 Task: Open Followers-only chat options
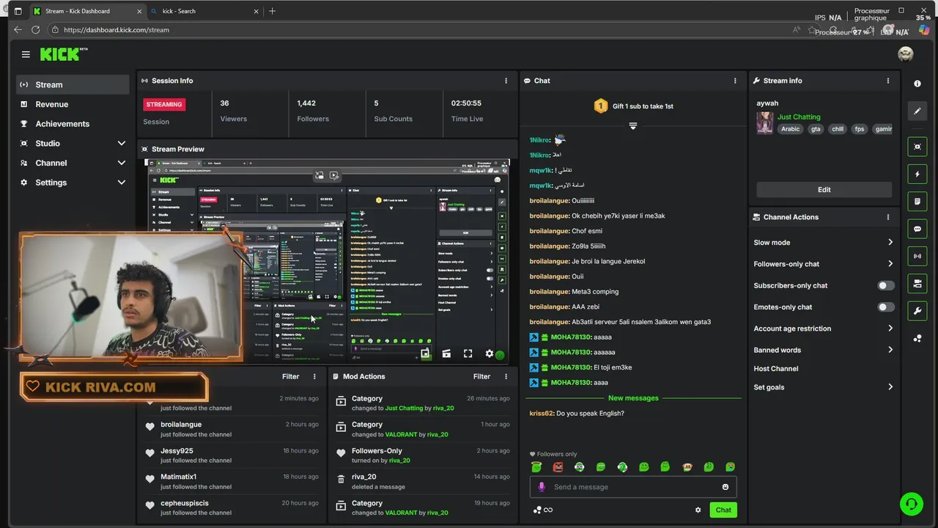click(x=823, y=264)
